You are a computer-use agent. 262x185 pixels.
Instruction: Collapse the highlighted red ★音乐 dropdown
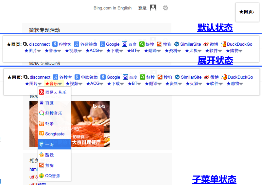click(x=54, y=84)
